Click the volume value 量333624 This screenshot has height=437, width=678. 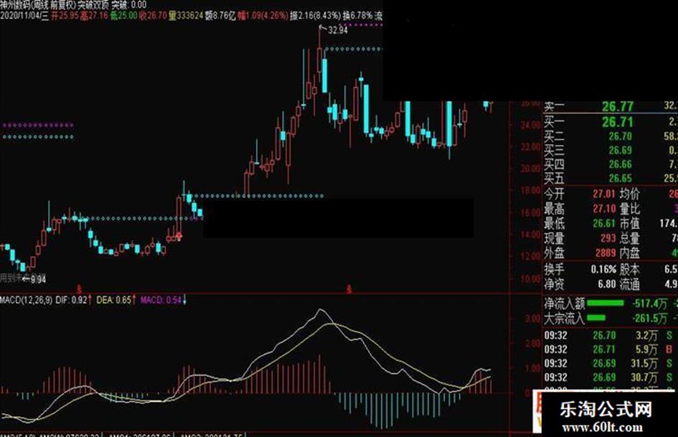coord(186,16)
